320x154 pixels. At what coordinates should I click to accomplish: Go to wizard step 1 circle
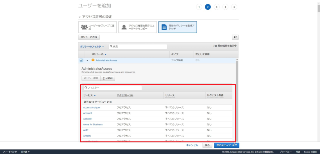tap(199, 7)
